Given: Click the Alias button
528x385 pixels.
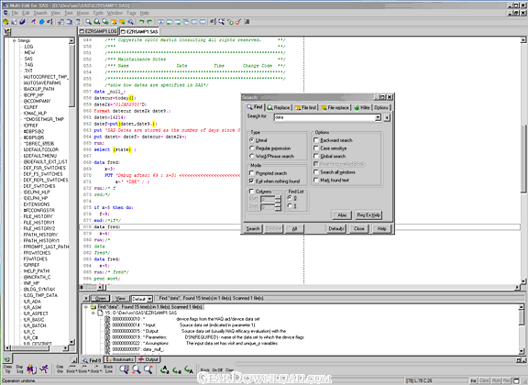Looking at the screenshot, I should point(342,214).
